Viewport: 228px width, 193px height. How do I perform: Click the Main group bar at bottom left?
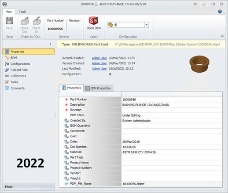[x=29, y=186]
